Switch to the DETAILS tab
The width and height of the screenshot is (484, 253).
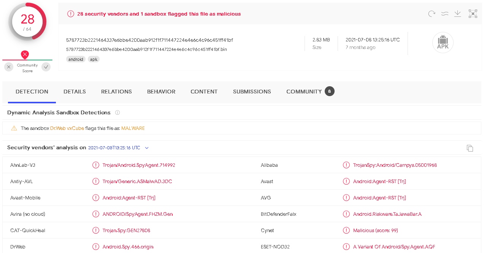pyautogui.click(x=75, y=92)
